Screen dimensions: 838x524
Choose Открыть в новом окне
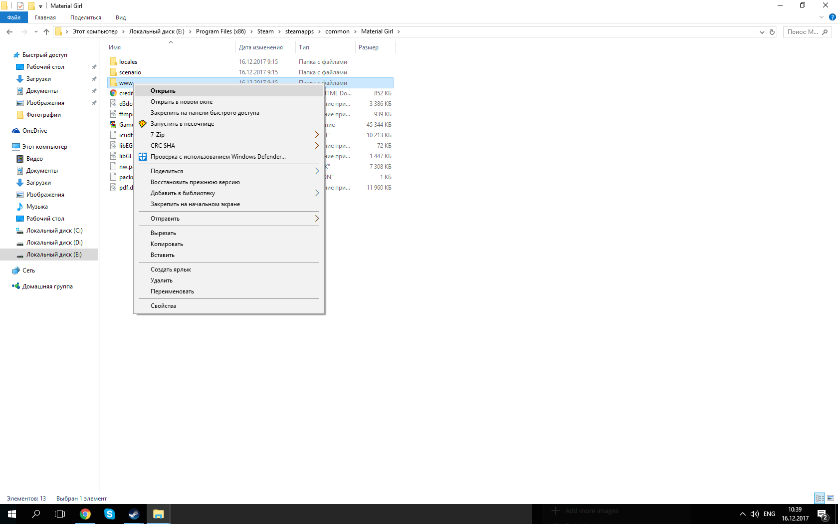pos(229,102)
